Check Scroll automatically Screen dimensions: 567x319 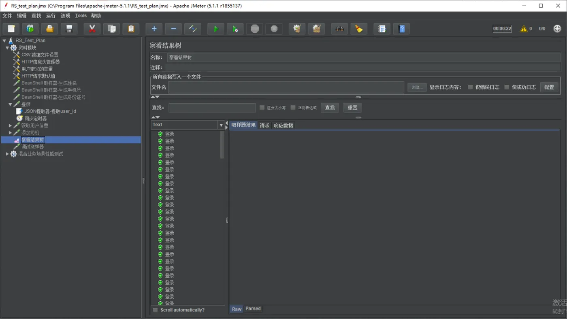[x=155, y=310]
